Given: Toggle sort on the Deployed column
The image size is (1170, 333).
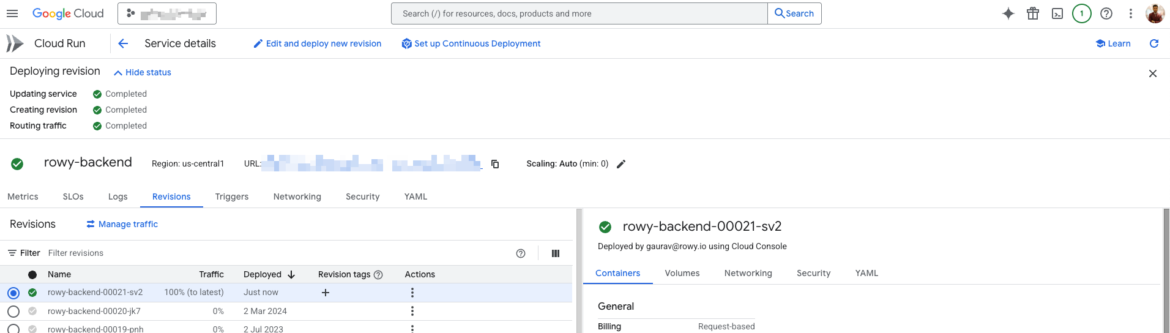Looking at the screenshot, I should coord(269,274).
